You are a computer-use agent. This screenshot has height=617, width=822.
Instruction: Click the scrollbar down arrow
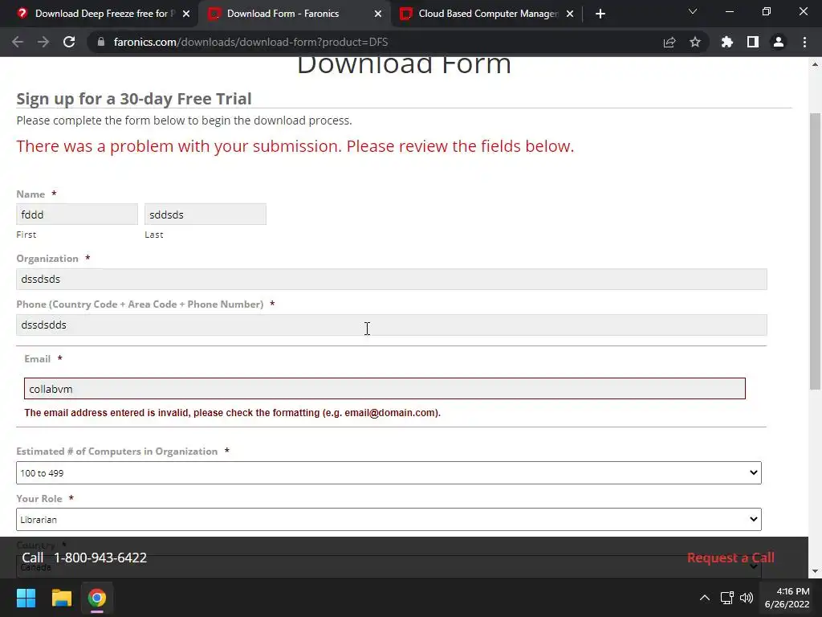coord(815,571)
